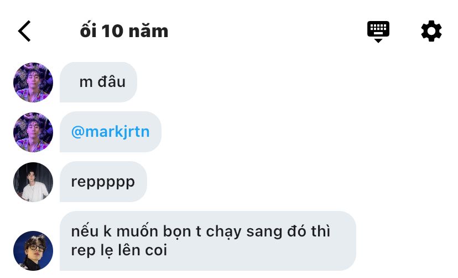Dismiss the keyboard via the top-bar toggle
Screen dimensions: 458x278
[378, 31]
